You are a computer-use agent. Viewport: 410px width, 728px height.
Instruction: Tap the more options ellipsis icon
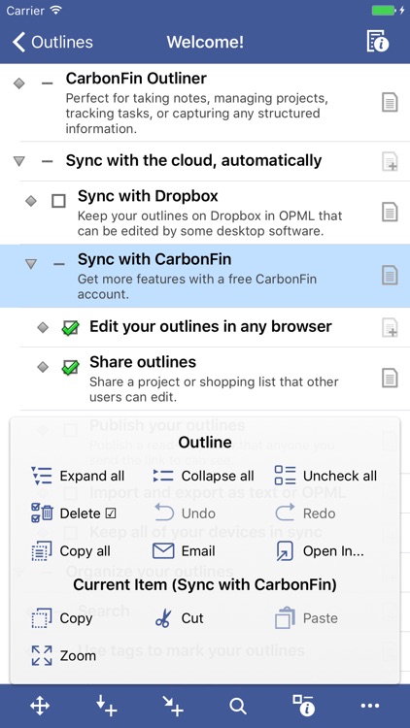tap(370, 707)
